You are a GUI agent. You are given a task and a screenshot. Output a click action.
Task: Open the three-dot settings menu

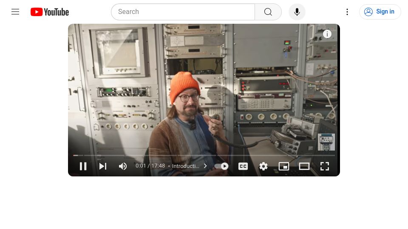coord(347,12)
